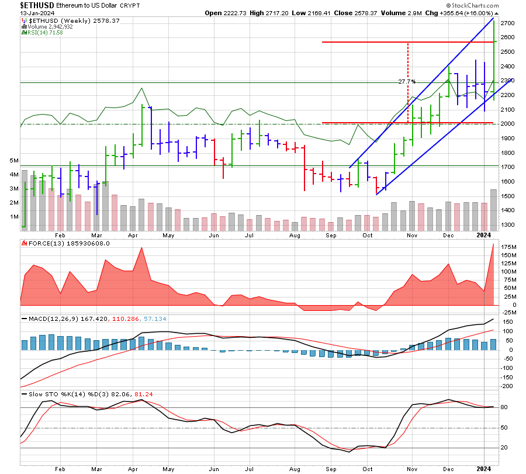526x474 pixels.
Task: Click the 2700 price axis label
Action: [507, 23]
